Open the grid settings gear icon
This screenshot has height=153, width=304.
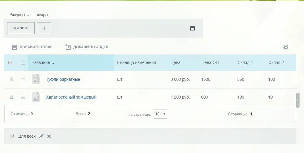point(286,47)
